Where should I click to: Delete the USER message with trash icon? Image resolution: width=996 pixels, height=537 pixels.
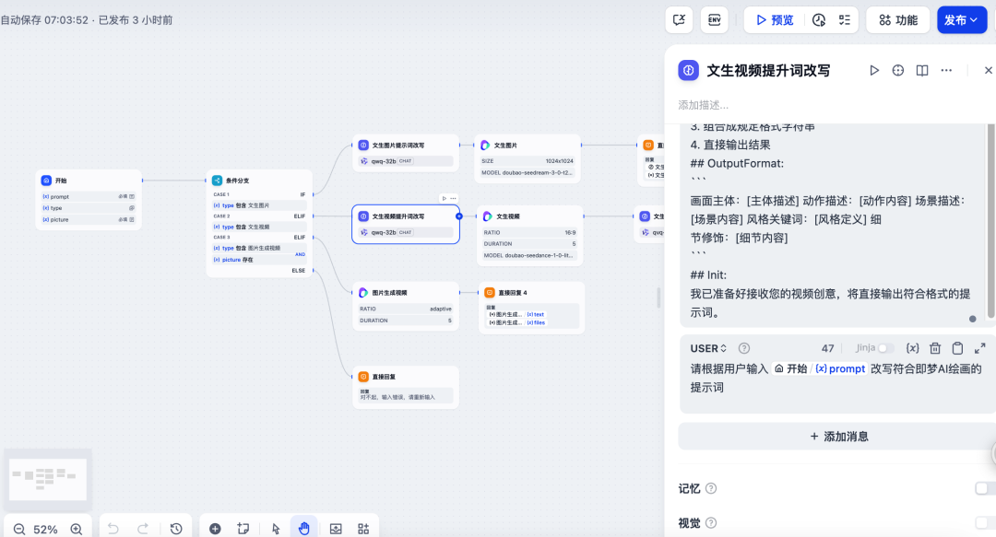[935, 348]
